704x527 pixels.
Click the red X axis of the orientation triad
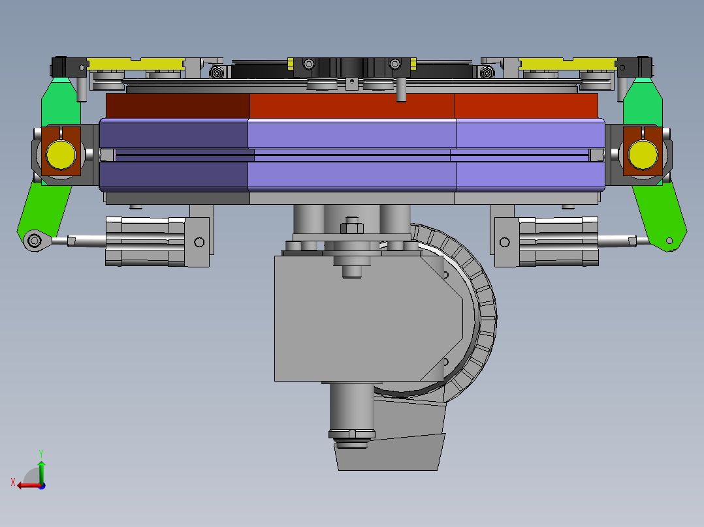coord(28,486)
